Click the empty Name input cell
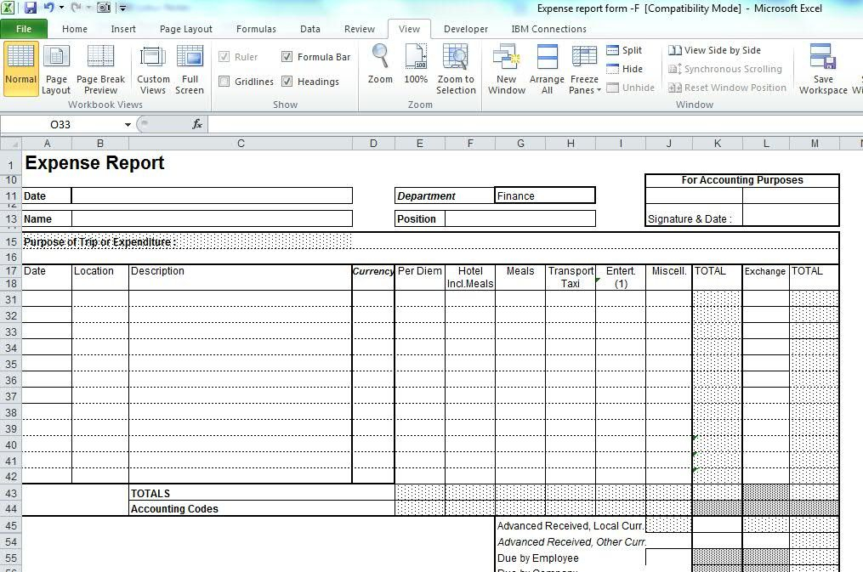This screenshot has height=572, width=863. pyautogui.click(x=212, y=219)
